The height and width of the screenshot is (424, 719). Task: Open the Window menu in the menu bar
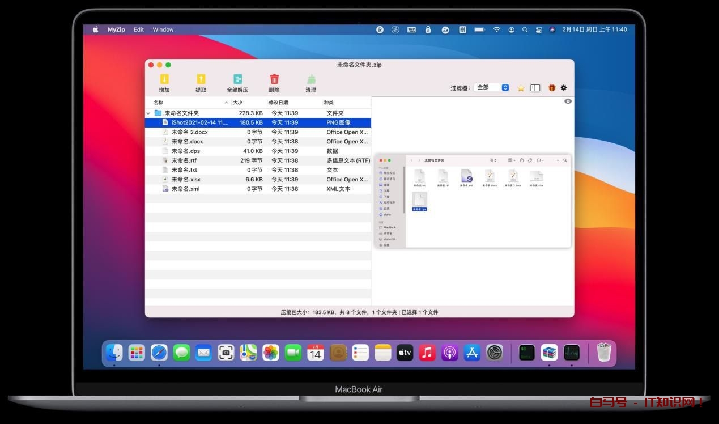point(163,29)
